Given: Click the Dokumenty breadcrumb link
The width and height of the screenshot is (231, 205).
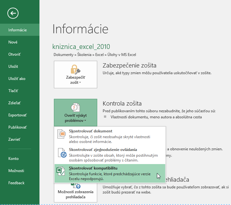Looking at the screenshot, I should [x=64, y=55].
